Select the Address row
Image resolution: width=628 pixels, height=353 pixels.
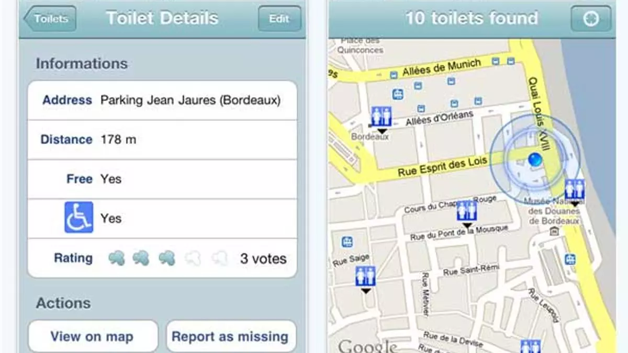pyautogui.click(x=162, y=100)
